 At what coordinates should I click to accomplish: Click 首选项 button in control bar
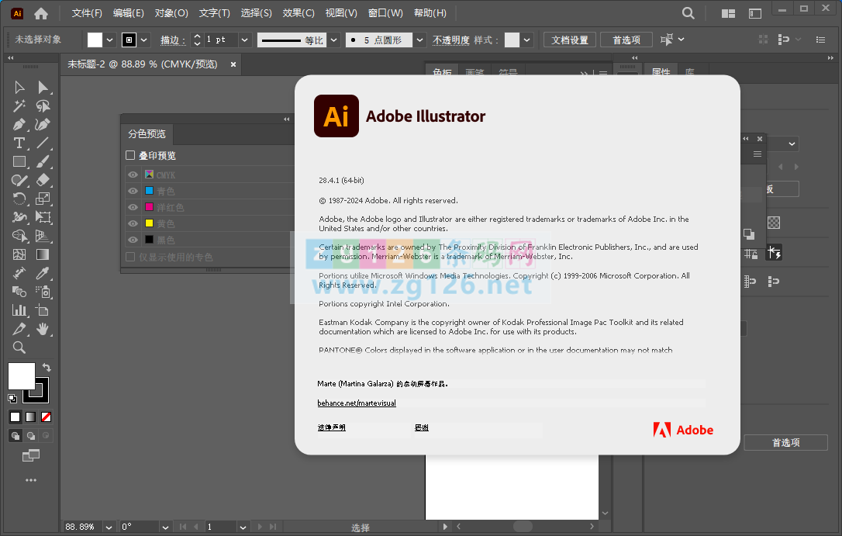[626, 40]
